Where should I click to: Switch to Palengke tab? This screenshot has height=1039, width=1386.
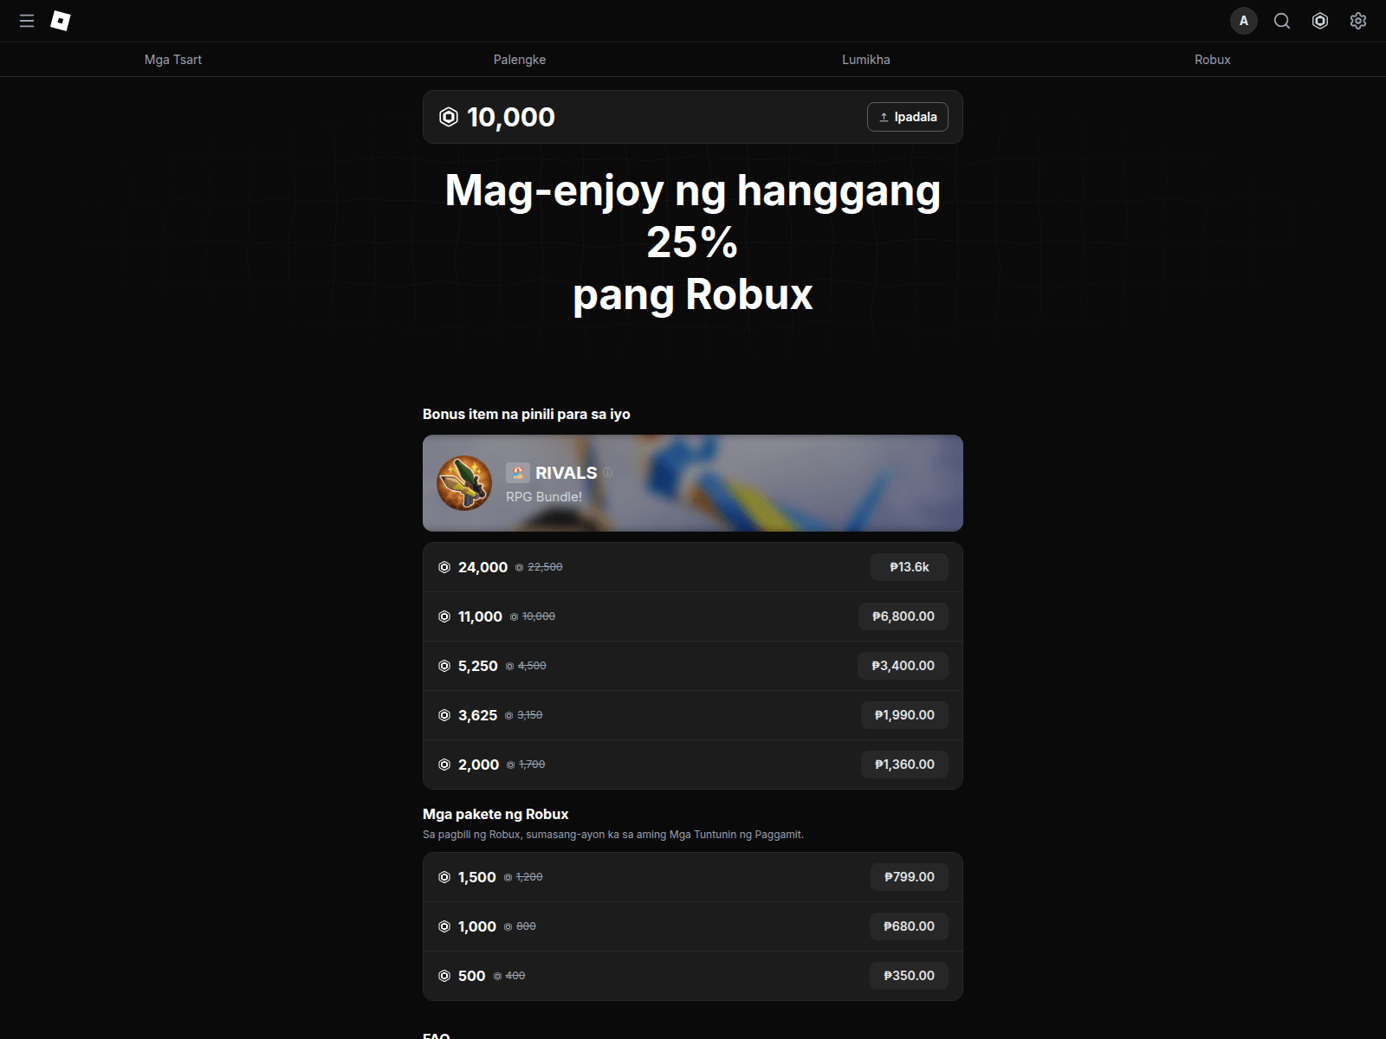click(520, 60)
